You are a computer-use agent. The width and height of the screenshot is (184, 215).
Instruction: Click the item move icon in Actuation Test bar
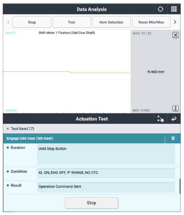160,119
